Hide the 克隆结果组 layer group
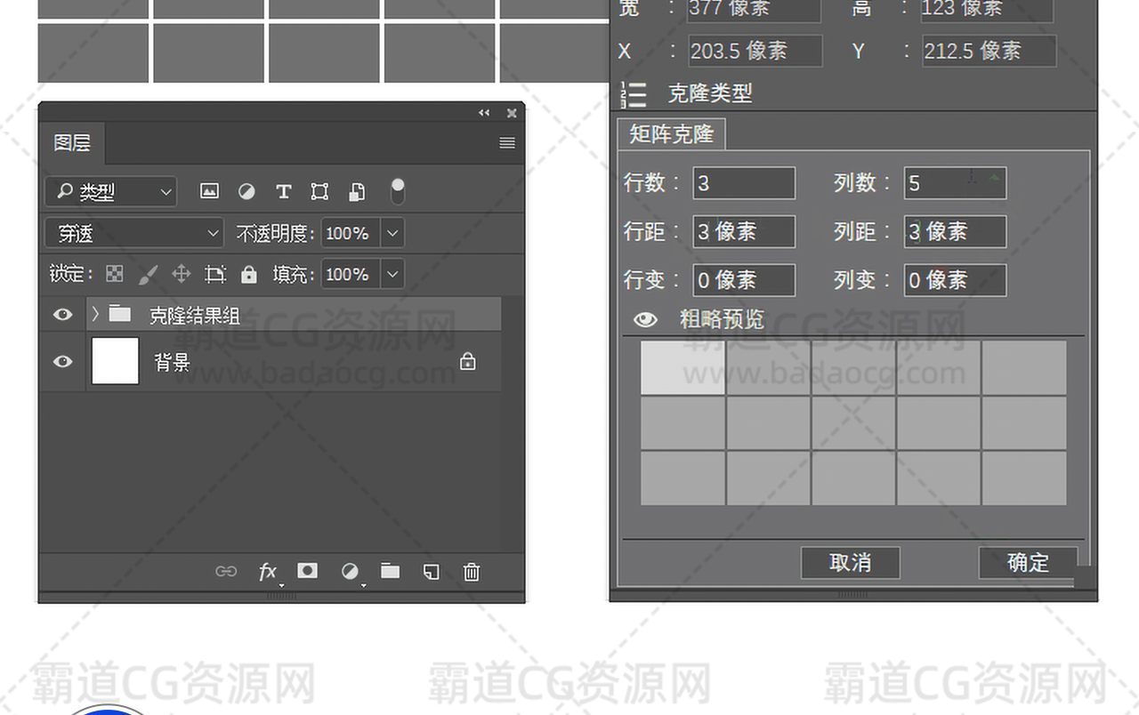 [x=62, y=314]
